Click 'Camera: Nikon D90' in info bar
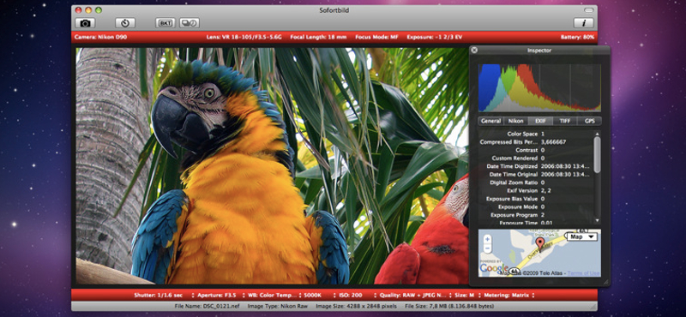The width and height of the screenshot is (686, 317). [x=100, y=37]
